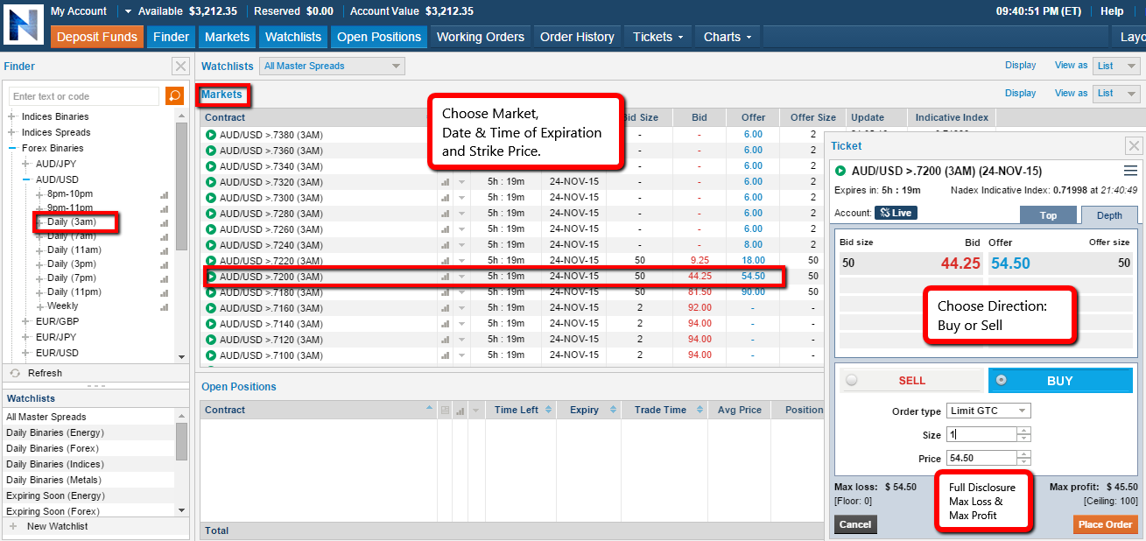Screen dimensions: 1146x541
Task: Select the BUY radio option
Action: (x=1002, y=380)
